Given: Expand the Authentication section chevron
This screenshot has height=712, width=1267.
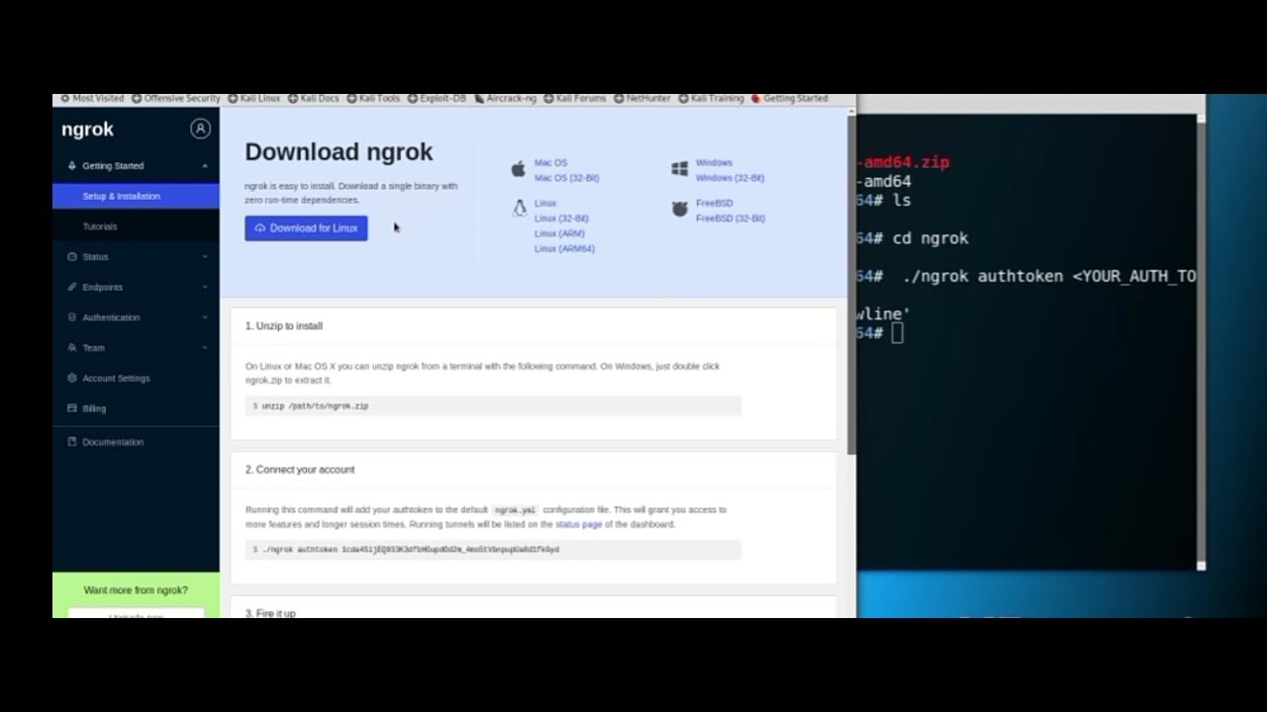Looking at the screenshot, I should [205, 317].
